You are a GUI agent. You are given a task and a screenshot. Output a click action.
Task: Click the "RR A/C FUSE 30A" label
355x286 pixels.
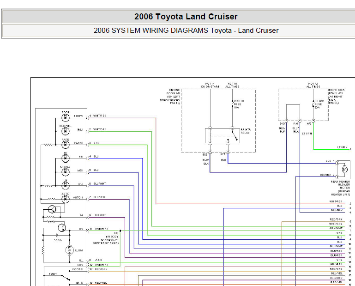tap(319, 104)
